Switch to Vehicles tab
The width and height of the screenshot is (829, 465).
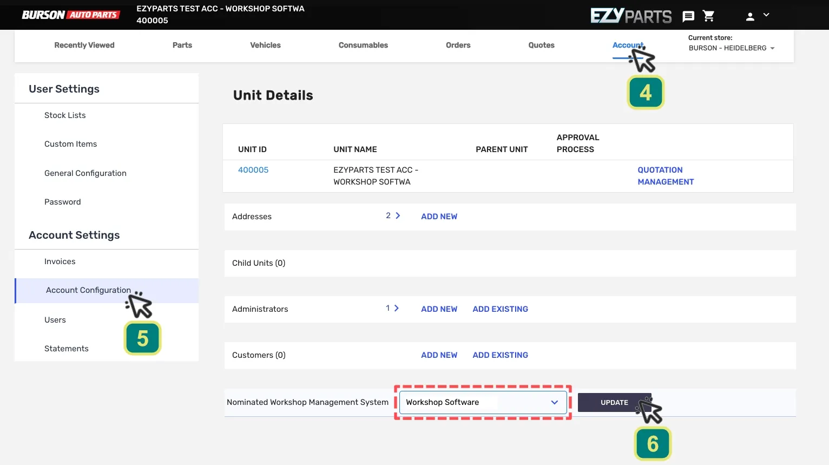point(265,45)
